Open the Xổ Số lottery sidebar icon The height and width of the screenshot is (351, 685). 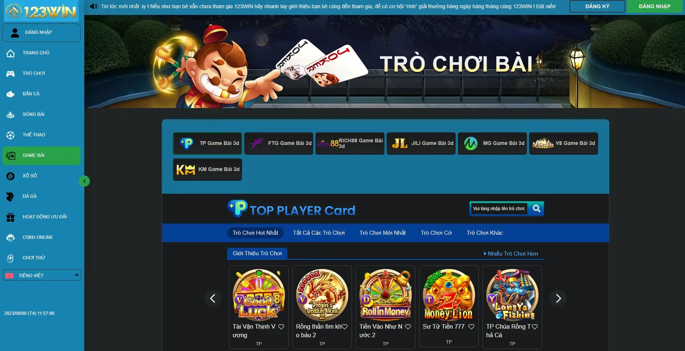tap(10, 176)
